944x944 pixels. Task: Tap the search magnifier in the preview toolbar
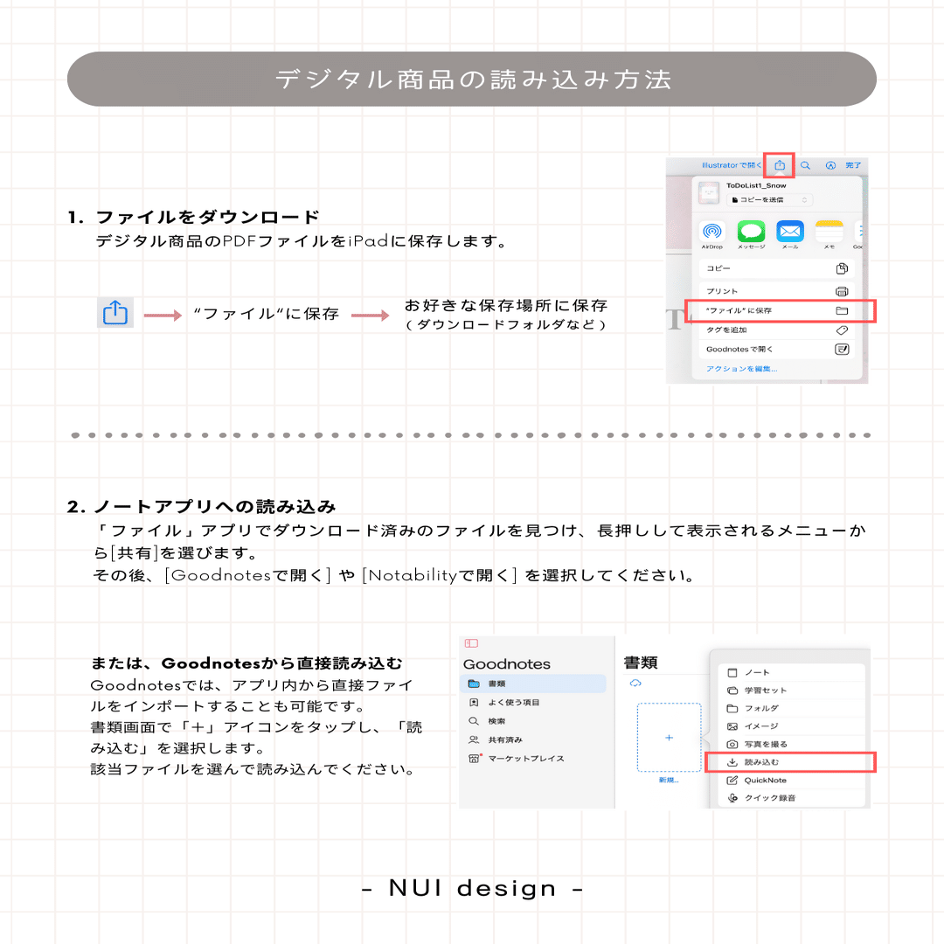click(805, 165)
